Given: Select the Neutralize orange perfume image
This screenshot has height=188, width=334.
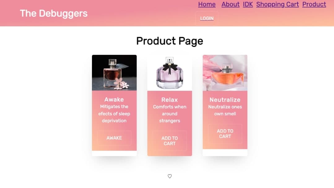Looking at the screenshot, I should pos(225,73).
